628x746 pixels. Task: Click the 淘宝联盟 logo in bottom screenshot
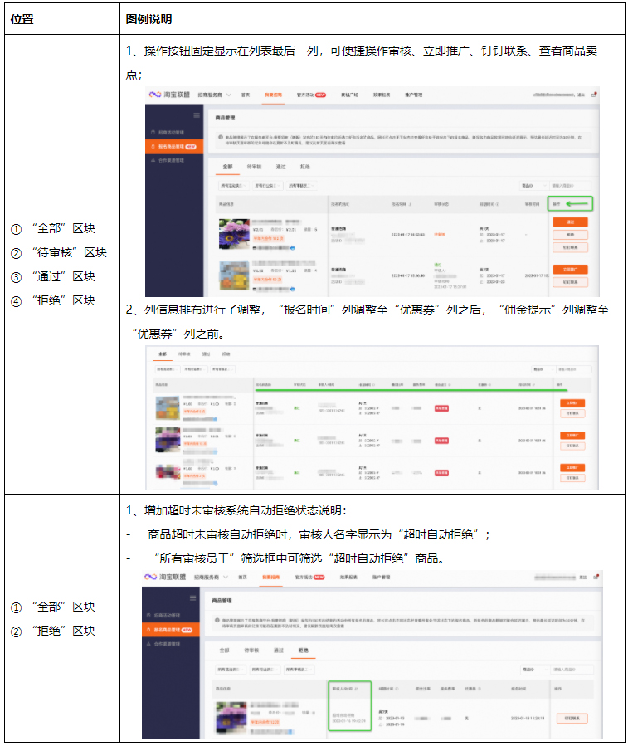point(164,577)
